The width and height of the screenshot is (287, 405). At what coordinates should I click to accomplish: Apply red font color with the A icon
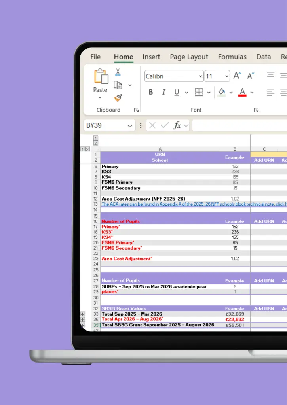242,92
